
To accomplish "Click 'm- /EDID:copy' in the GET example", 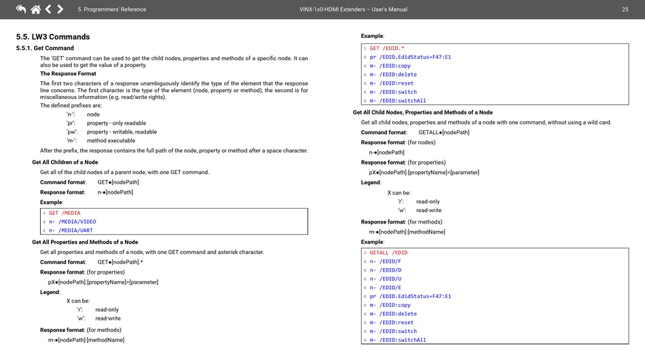I will [x=387, y=66].
